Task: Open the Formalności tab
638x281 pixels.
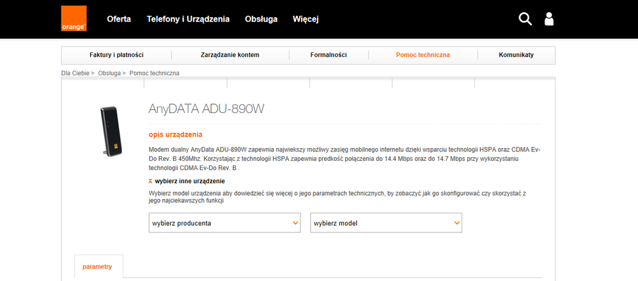Action: pos(329,55)
